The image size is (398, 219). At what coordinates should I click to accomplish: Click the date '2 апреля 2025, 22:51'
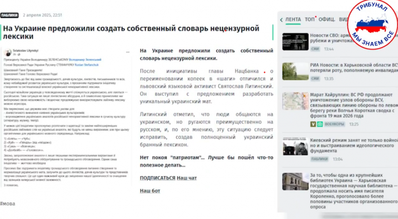coord(42,15)
